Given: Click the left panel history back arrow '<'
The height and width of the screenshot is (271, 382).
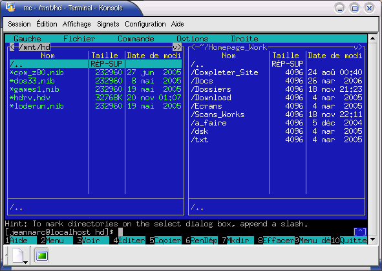Looking at the screenshot, I should coord(12,47).
